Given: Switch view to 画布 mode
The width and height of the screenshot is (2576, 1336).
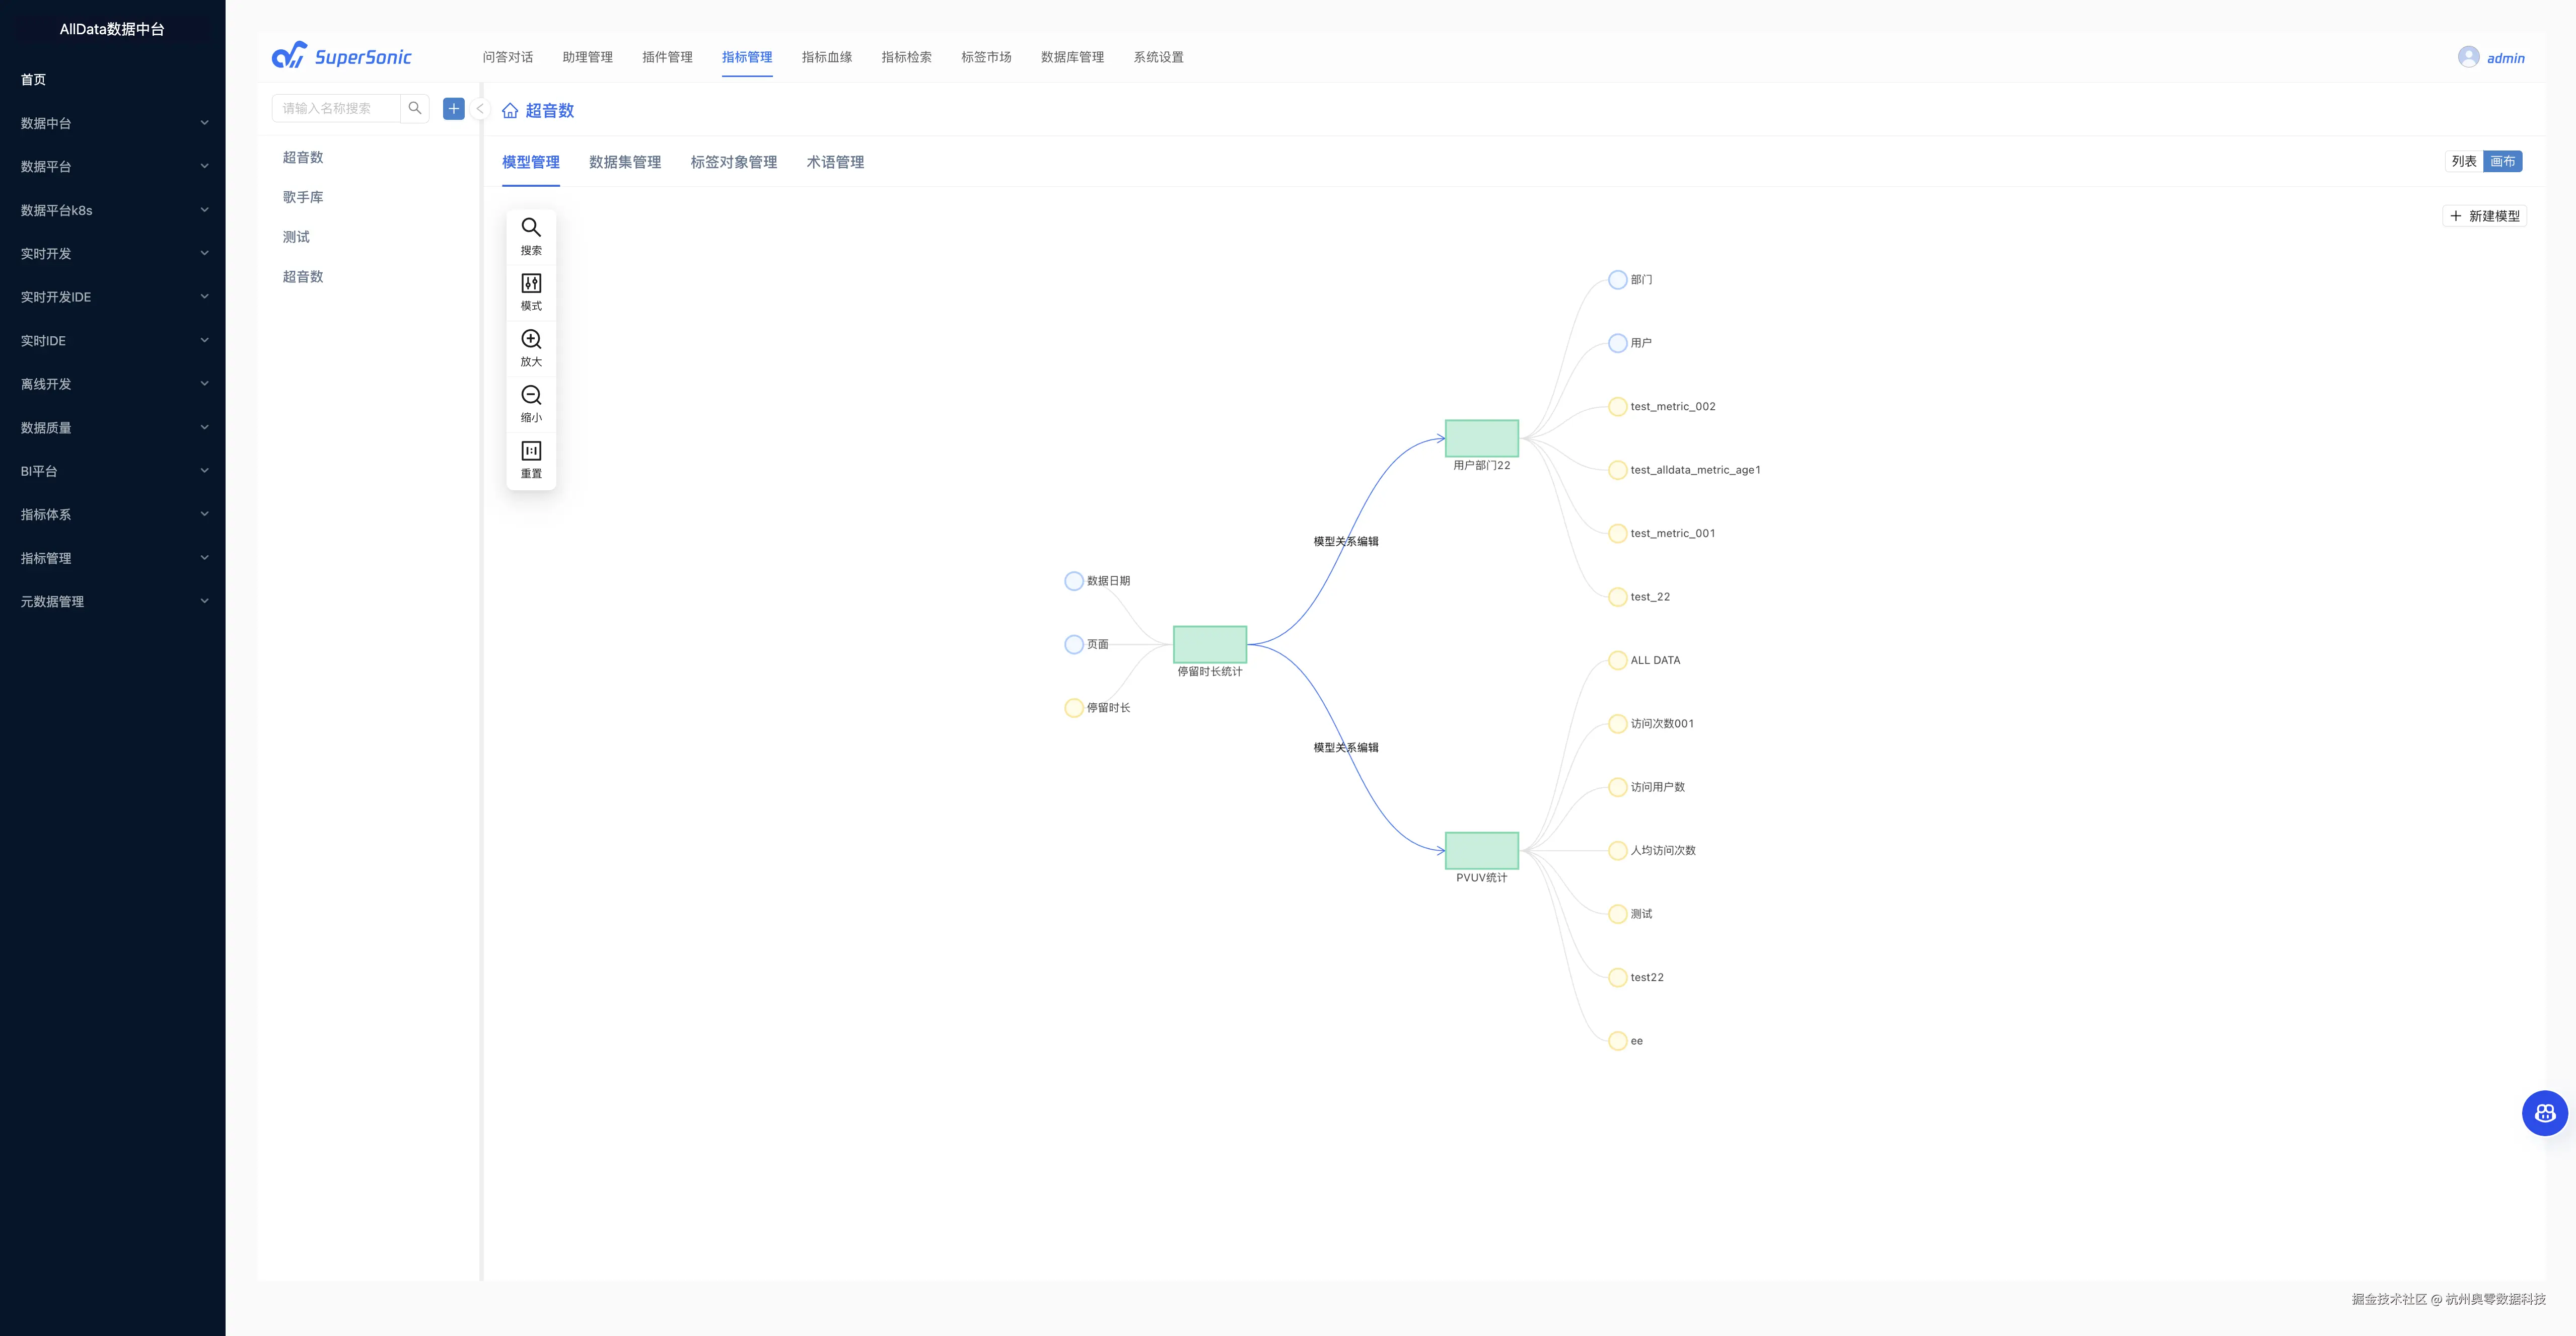Looking at the screenshot, I should (x=2502, y=161).
